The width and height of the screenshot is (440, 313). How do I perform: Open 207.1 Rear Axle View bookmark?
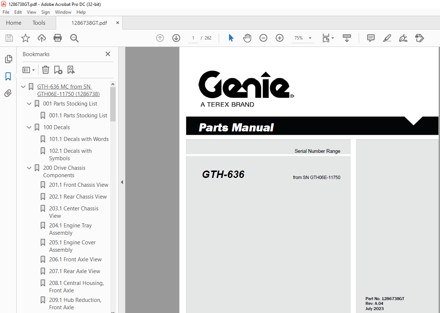point(74,271)
